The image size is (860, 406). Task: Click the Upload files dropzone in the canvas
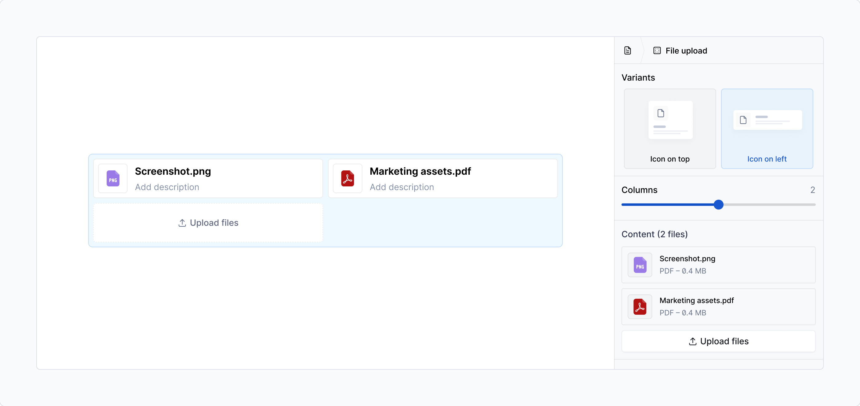(x=208, y=223)
